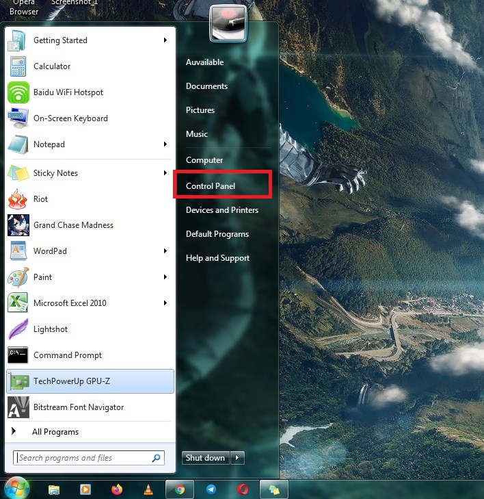
Task: Launch Calculator from its icon
Action: pyautogui.click(x=18, y=66)
